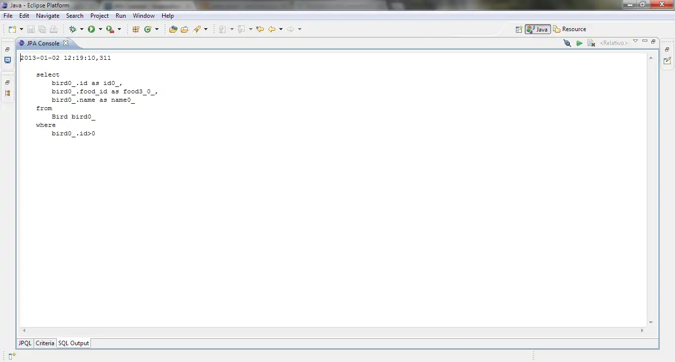
Task: Expand the New Java Class dropdown arrow
Action: click(157, 29)
